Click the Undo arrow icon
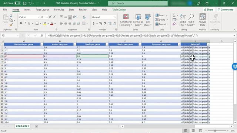The image size is (237, 133). pyautogui.click(x=30, y=3)
